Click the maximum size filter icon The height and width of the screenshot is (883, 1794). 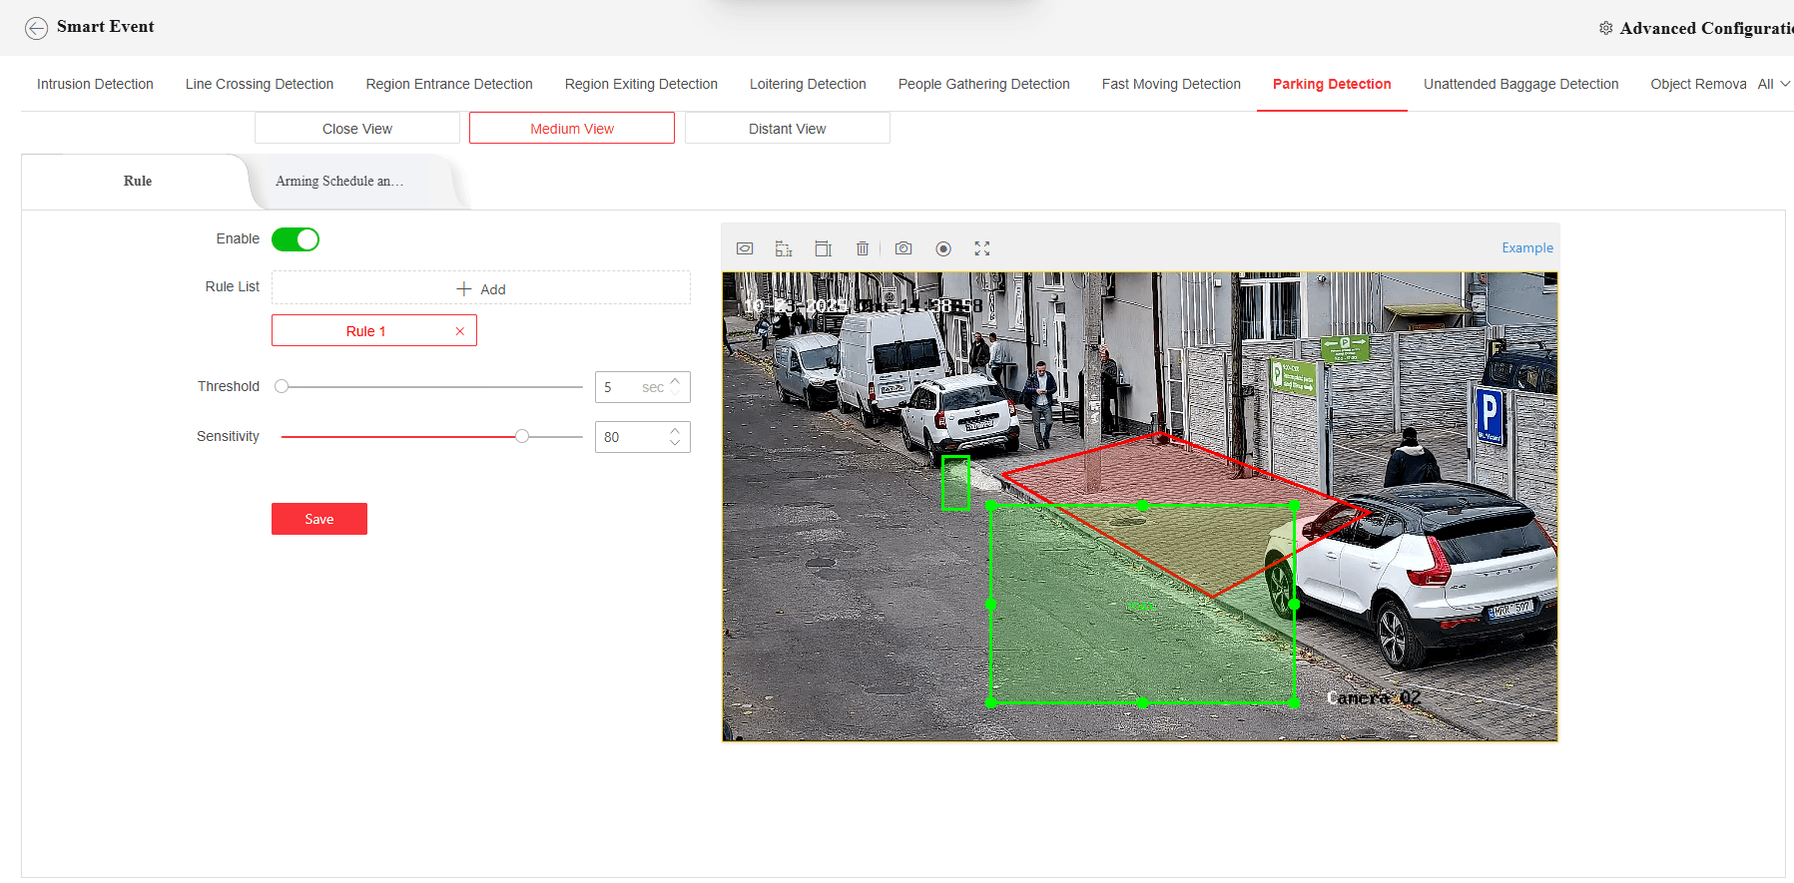(x=823, y=248)
